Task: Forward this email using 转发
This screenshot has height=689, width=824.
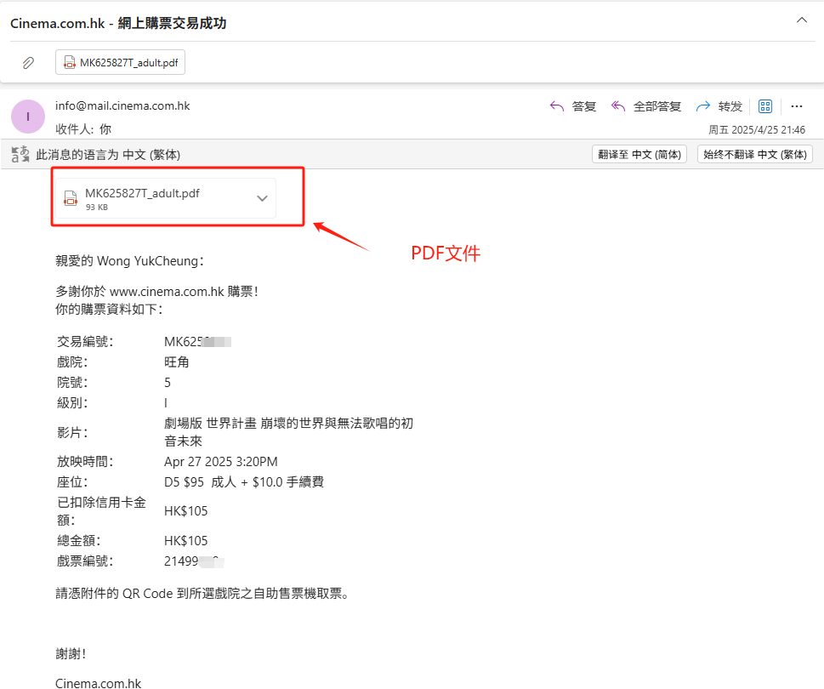Action: (x=719, y=106)
